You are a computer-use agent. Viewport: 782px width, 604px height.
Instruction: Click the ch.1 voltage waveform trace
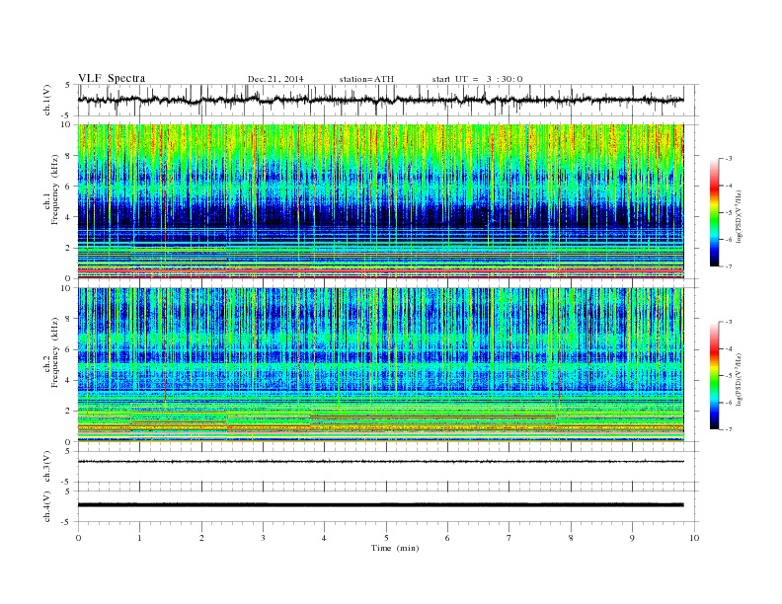(x=380, y=100)
